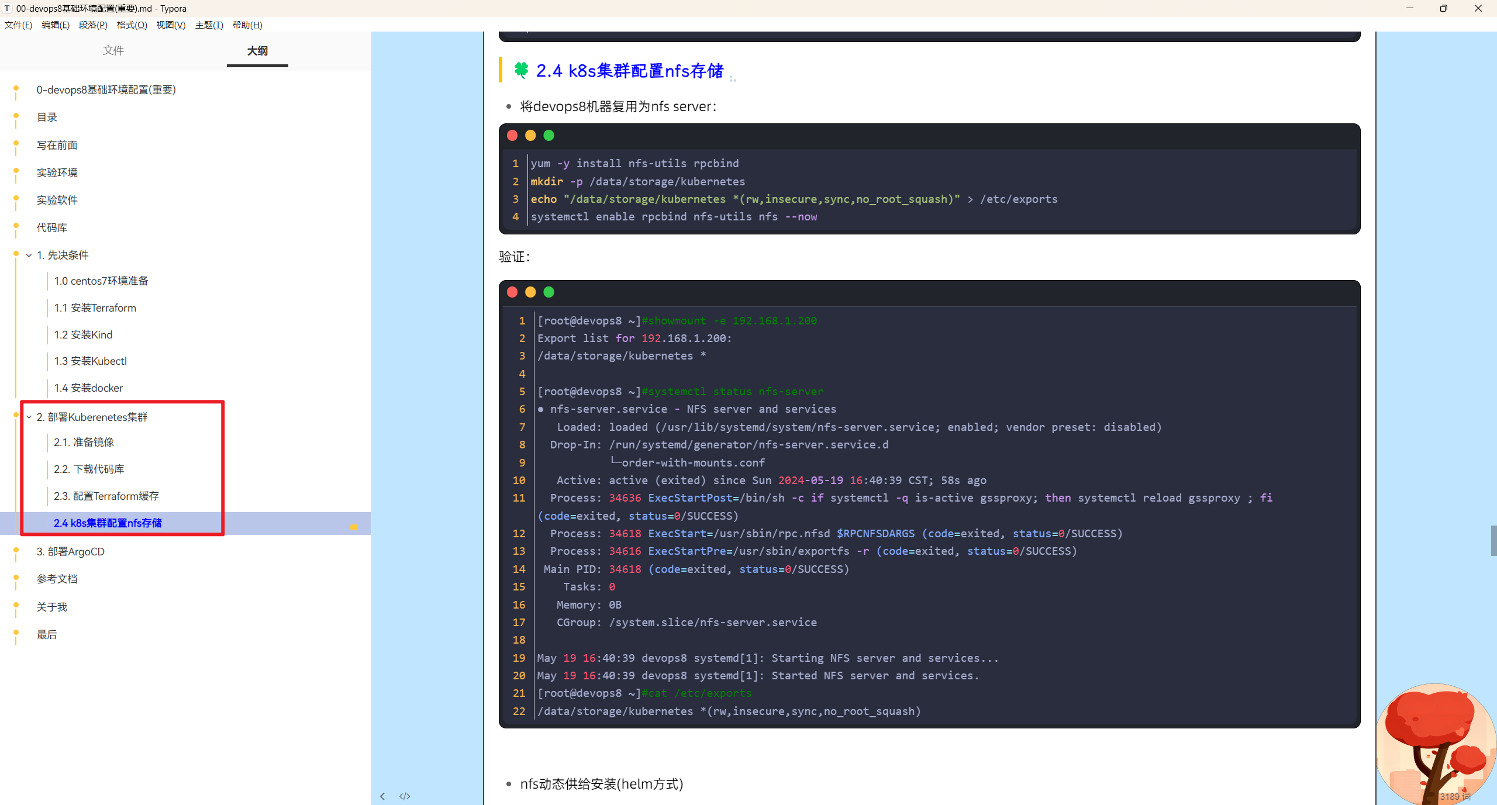Image resolution: width=1497 pixels, height=805 pixels.
Task: Go to '2. 部署Kuberenetes集群' heading in outline
Action: point(92,417)
